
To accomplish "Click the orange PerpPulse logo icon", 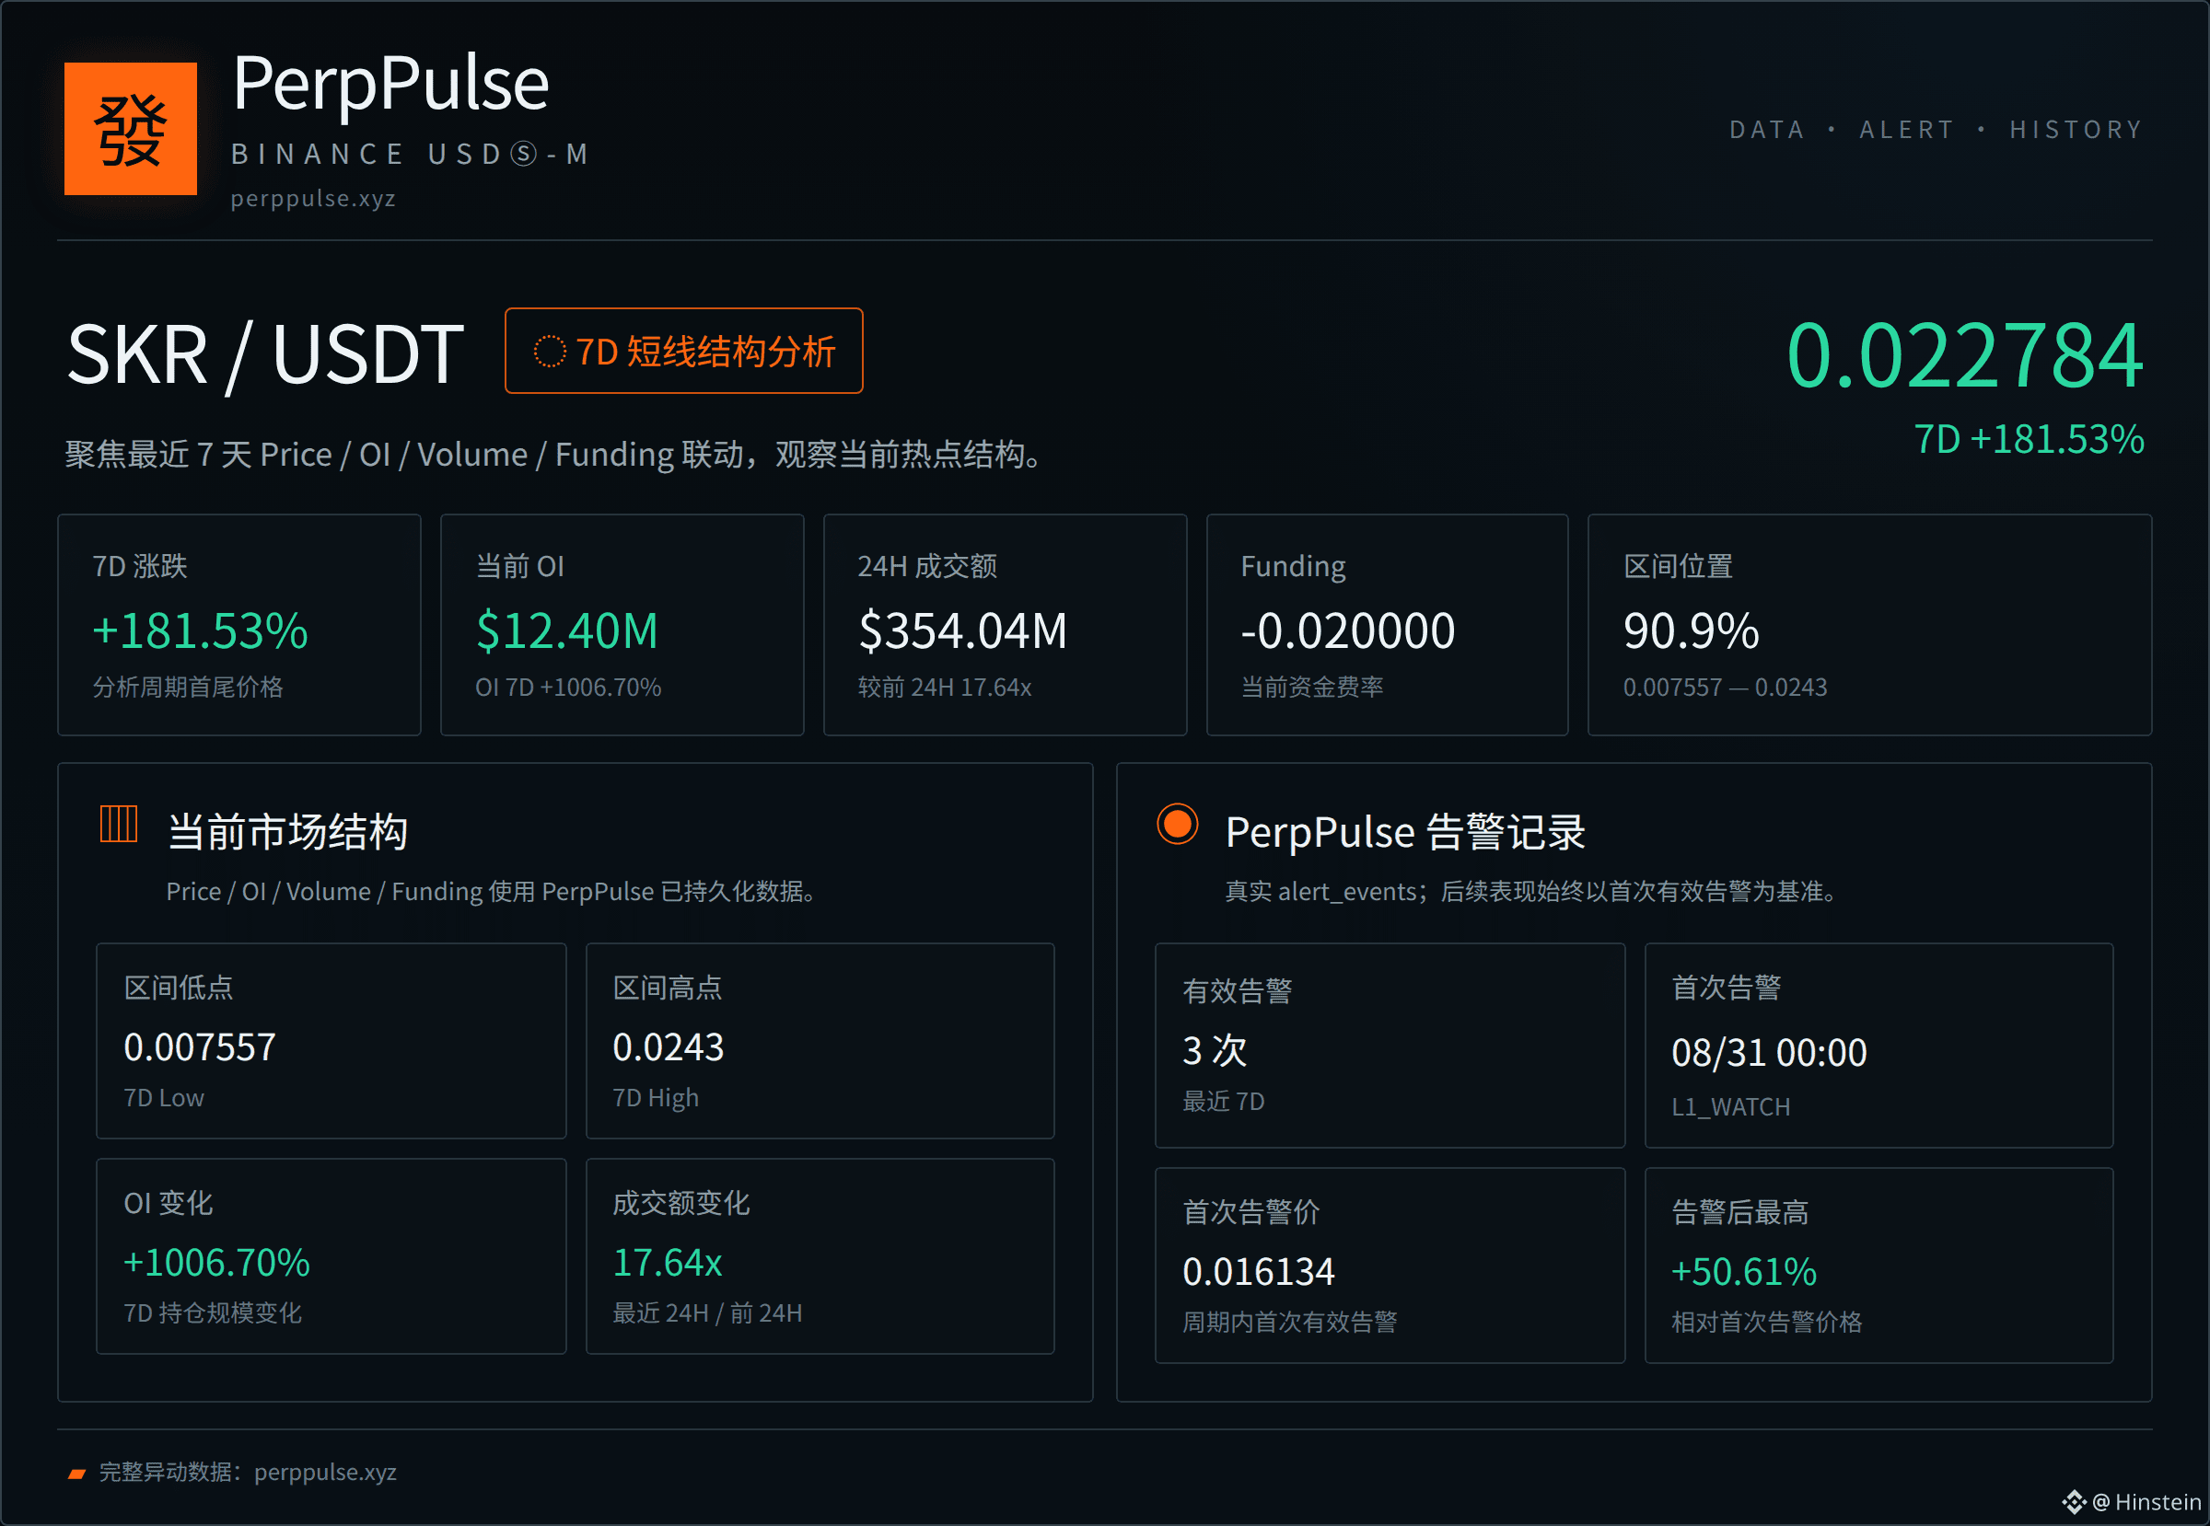I will coord(130,128).
